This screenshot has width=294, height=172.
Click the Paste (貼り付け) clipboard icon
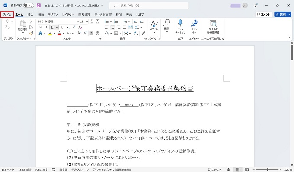22,24
